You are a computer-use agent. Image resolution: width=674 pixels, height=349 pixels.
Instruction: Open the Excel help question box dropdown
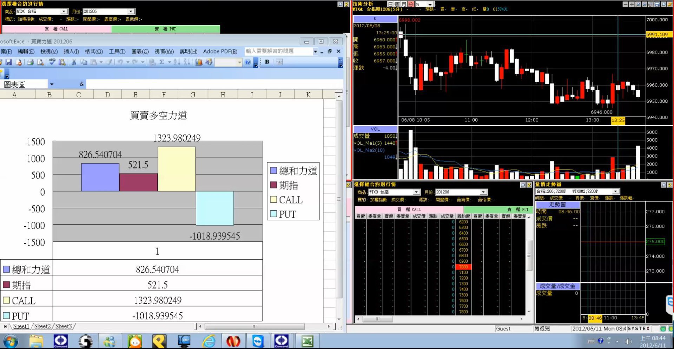315,51
